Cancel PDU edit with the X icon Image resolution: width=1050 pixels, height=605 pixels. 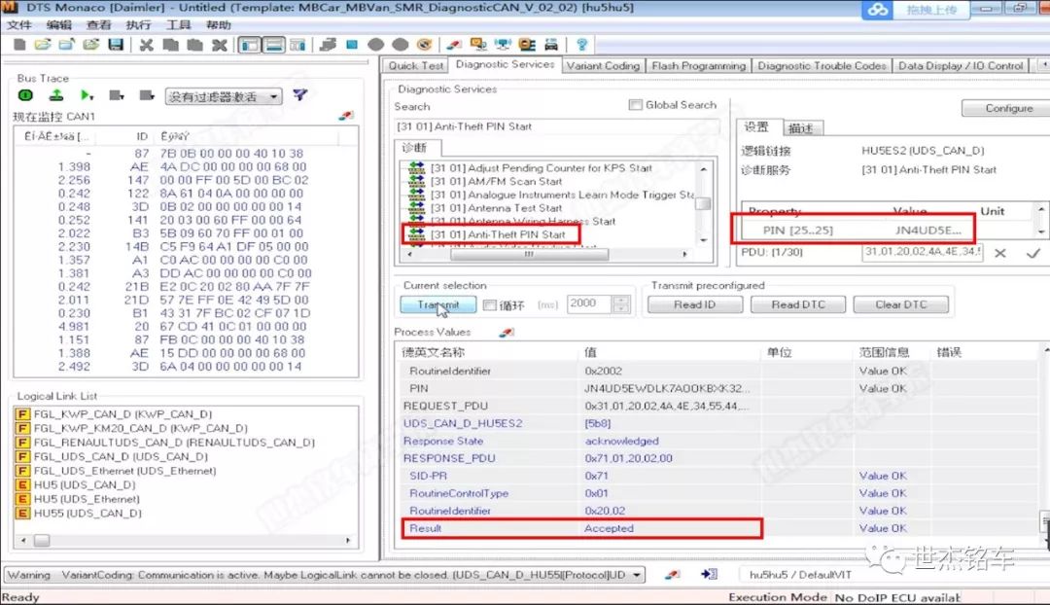pyautogui.click(x=999, y=253)
